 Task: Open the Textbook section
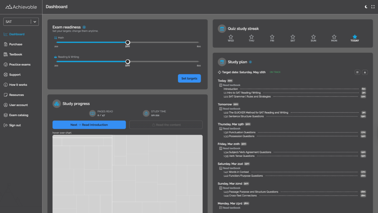click(x=16, y=54)
